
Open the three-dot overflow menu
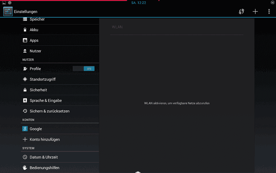pos(269,12)
